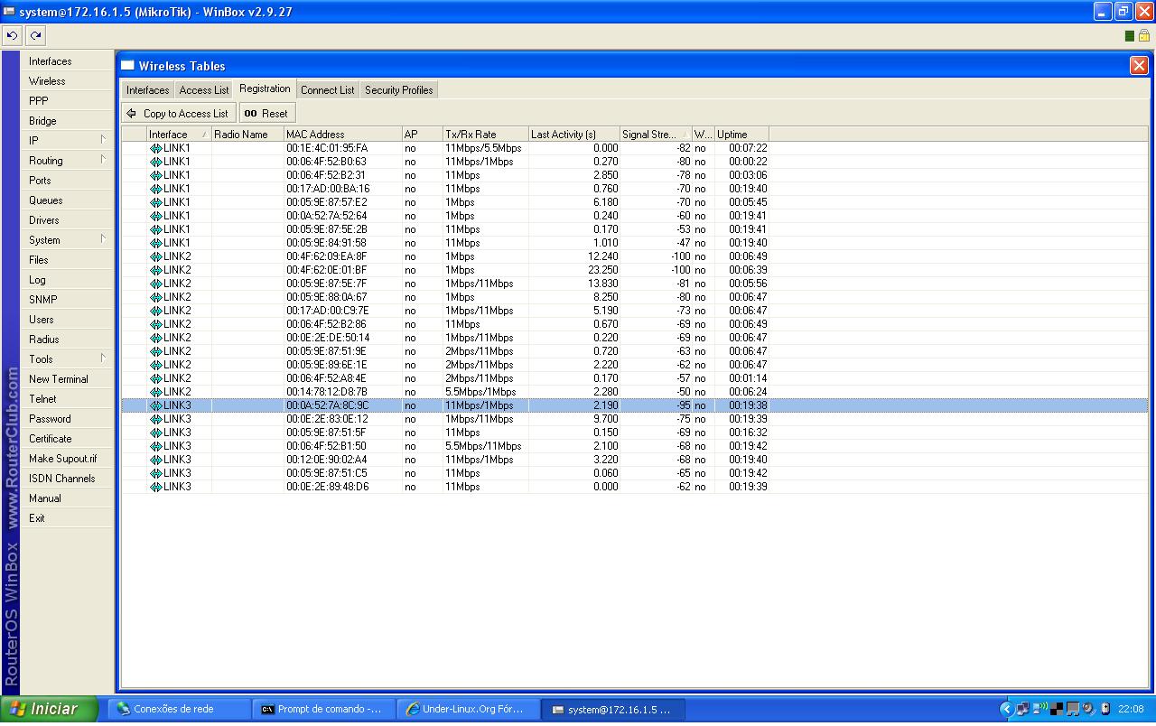Click interface icon of row 00:17:AD:00:BA:16
The width and height of the screenshot is (1156, 726).
pyautogui.click(x=155, y=189)
